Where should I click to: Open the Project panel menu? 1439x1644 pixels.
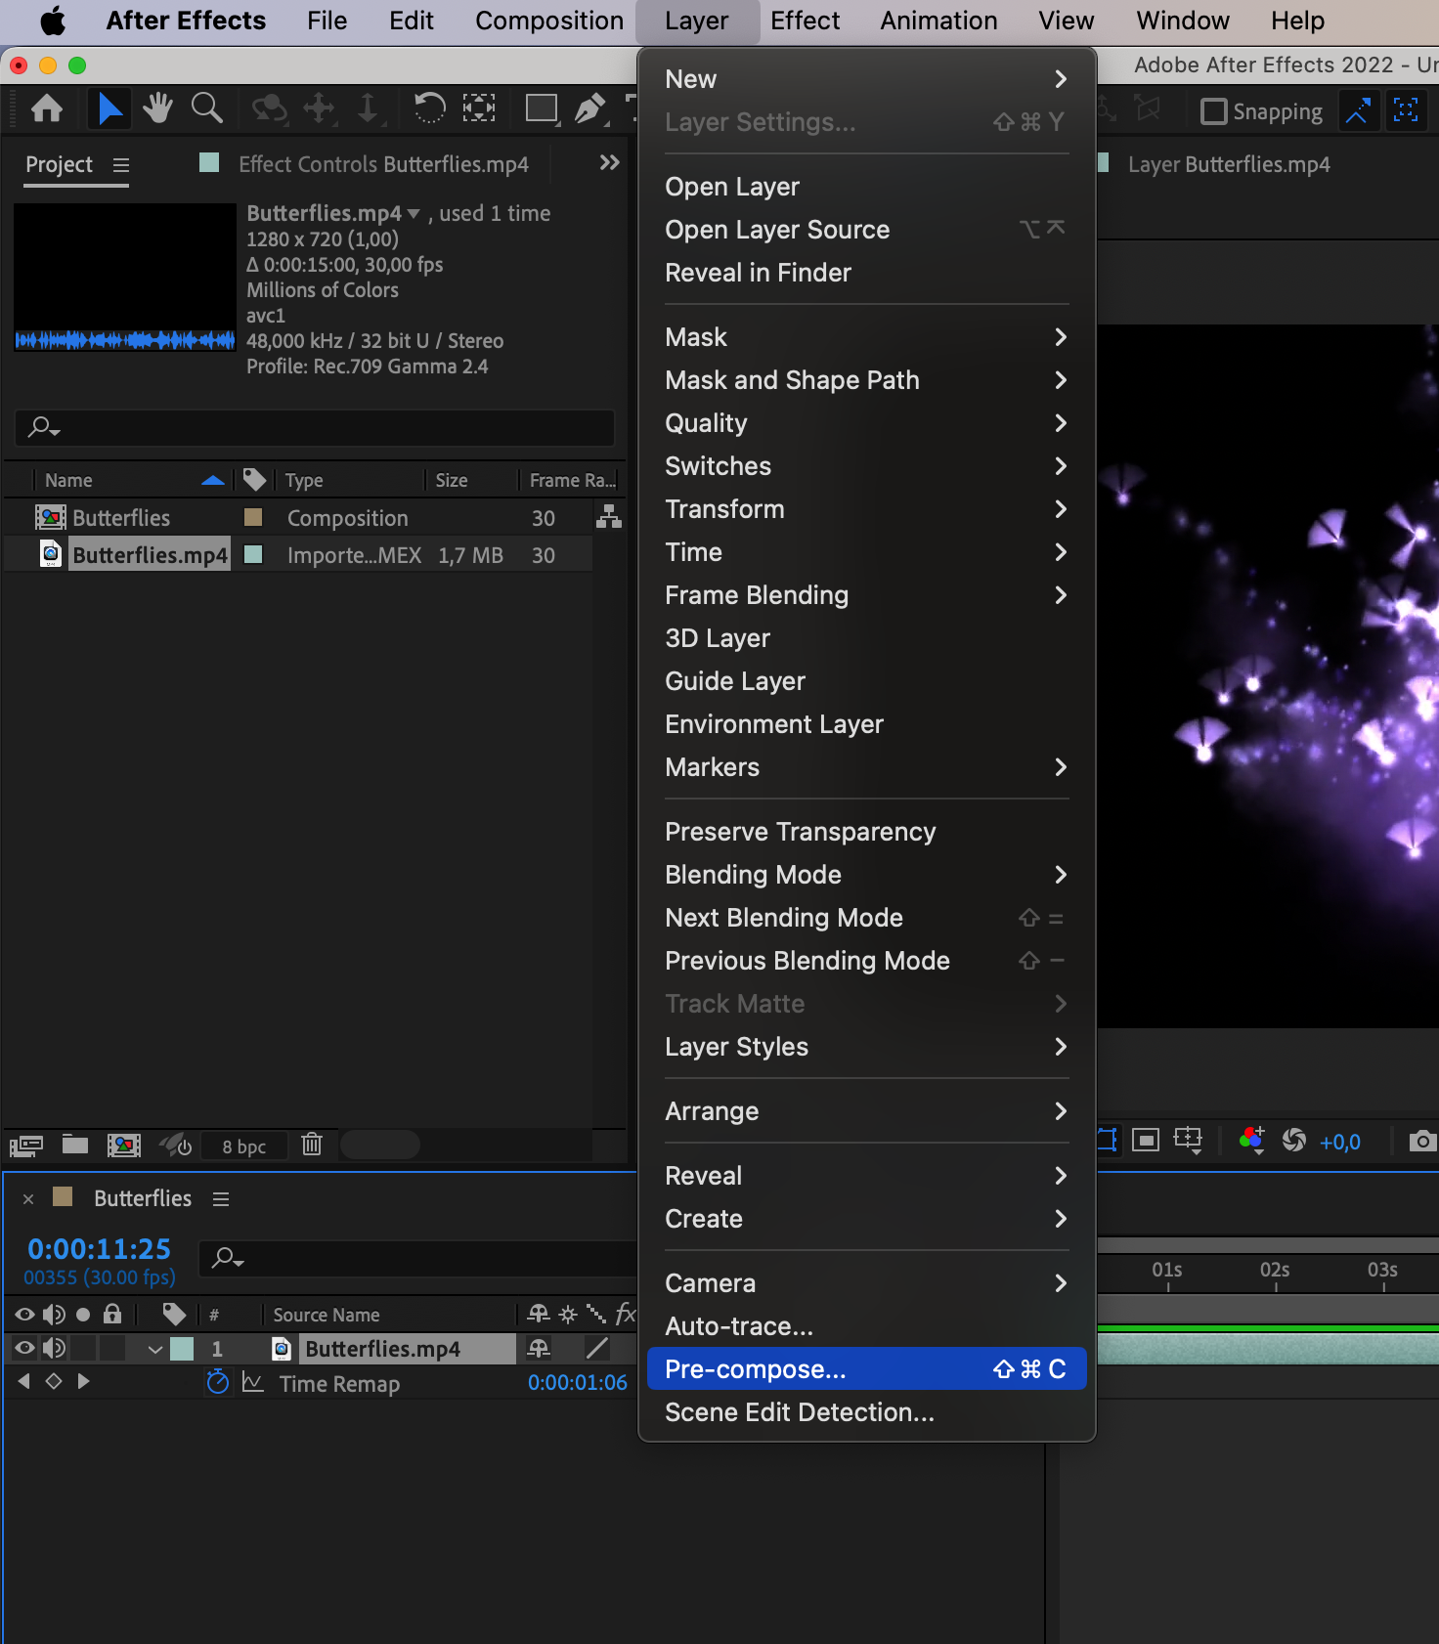[121, 165]
